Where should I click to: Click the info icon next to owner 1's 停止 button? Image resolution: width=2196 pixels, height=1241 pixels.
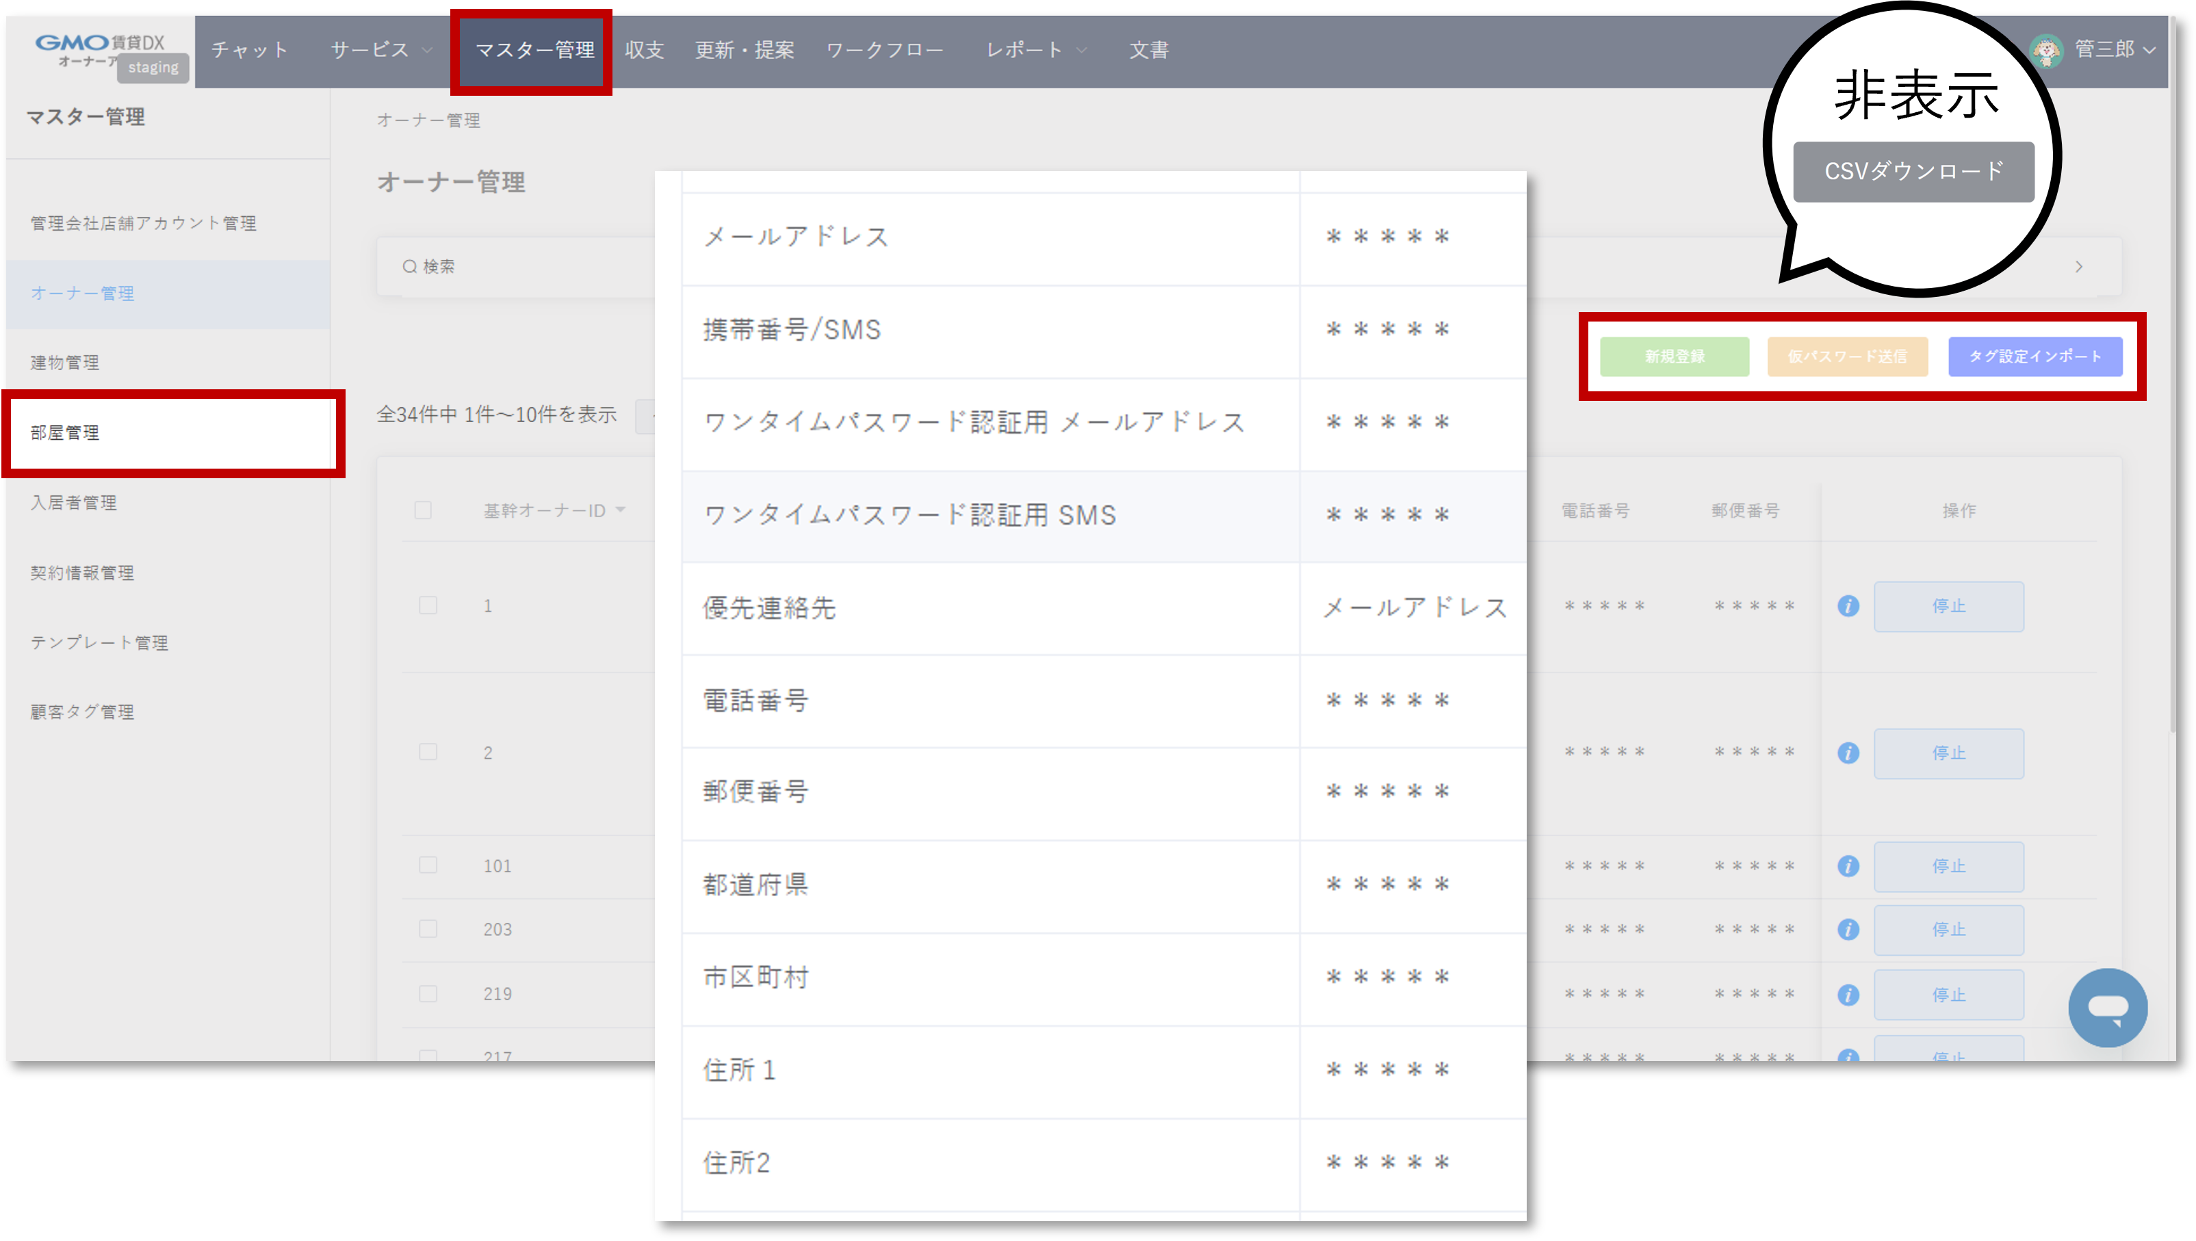(1848, 607)
